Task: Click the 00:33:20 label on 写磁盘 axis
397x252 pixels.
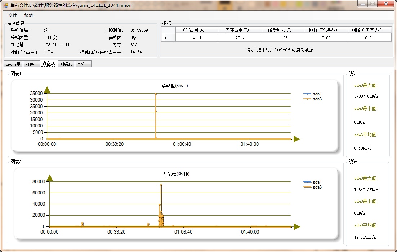Action: pyautogui.click(x=116, y=232)
